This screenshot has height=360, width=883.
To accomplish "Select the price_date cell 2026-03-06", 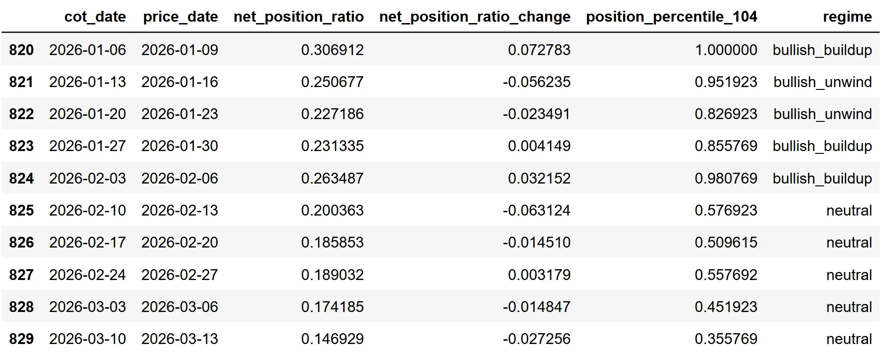I will pos(180,307).
